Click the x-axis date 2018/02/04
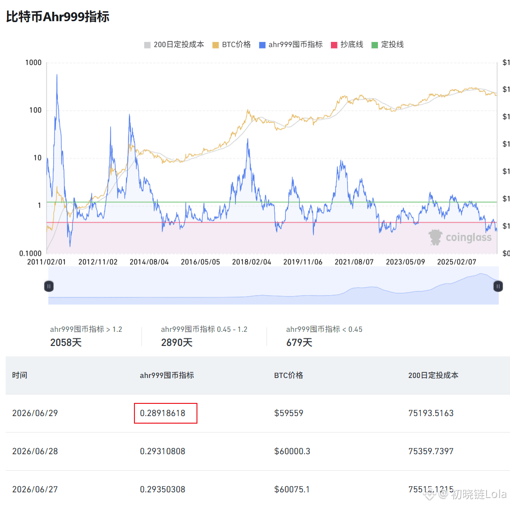This screenshot has width=510, height=506. coord(252,262)
